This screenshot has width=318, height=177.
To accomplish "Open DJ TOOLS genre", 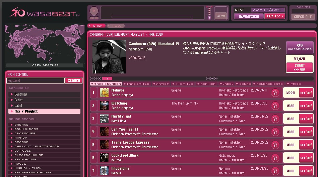I will click(x=45, y=151).
